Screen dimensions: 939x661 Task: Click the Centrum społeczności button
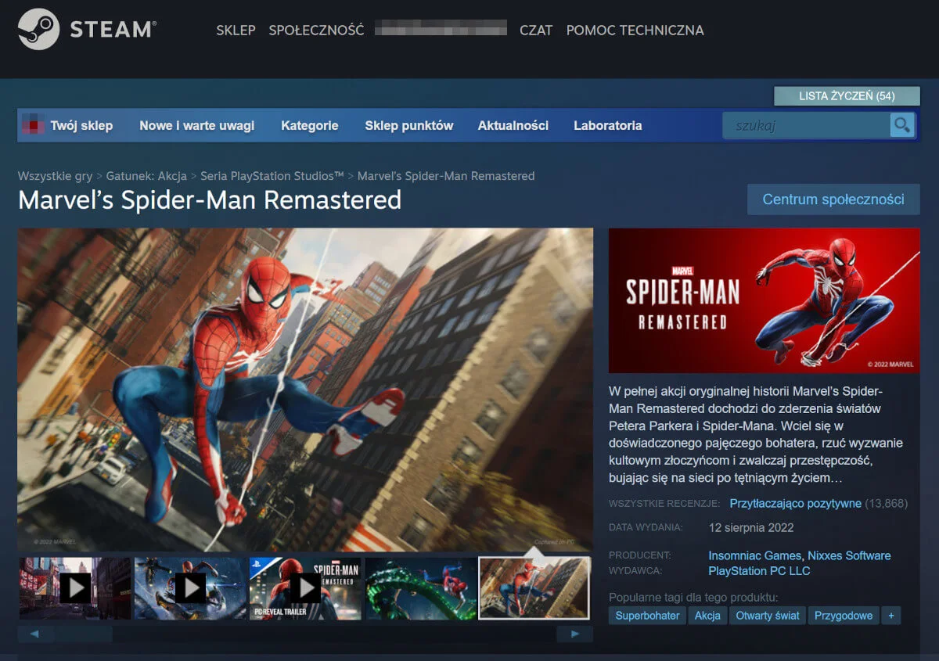[x=833, y=199]
